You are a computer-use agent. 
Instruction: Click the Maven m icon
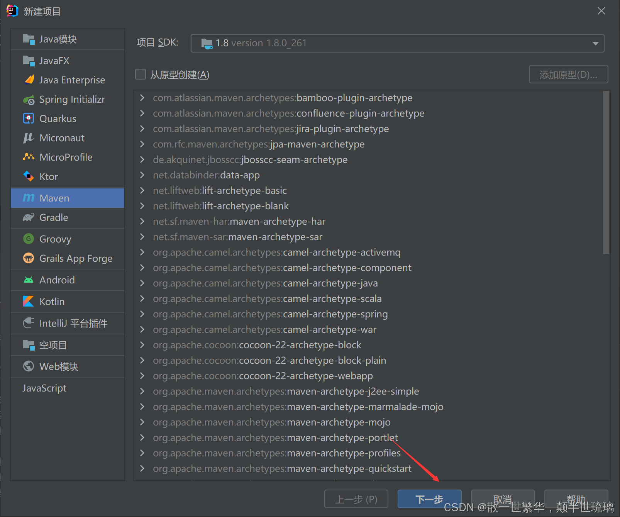click(29, 198)
